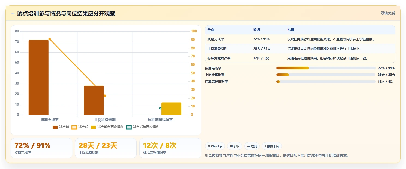Screen dimensions: 406x169
Task: Click the 按期完成率 progress bar
Action: click(326, 68)
